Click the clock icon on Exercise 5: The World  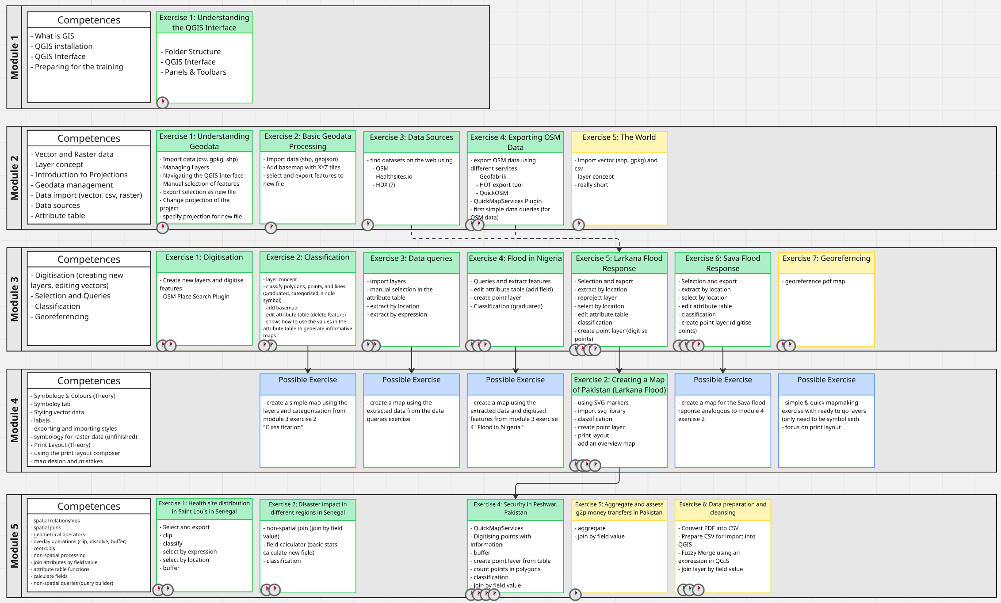578,225
